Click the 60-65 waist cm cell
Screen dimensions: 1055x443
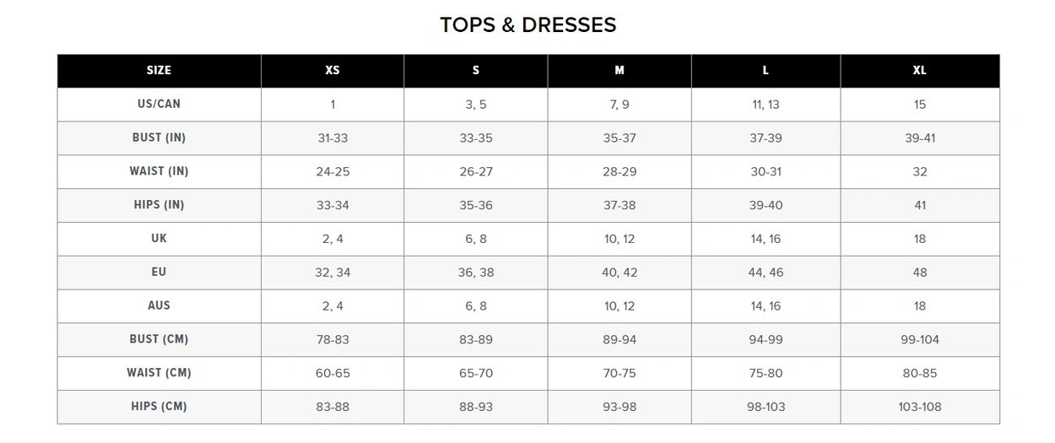pos(333,373)
